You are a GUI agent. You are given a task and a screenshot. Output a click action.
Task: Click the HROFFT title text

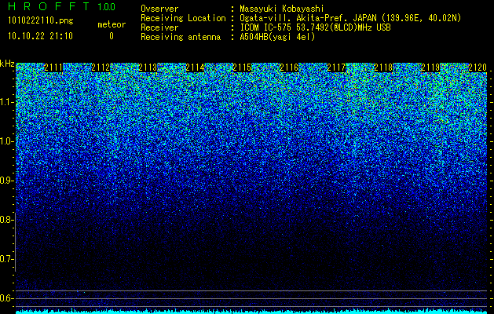point(49,6)
